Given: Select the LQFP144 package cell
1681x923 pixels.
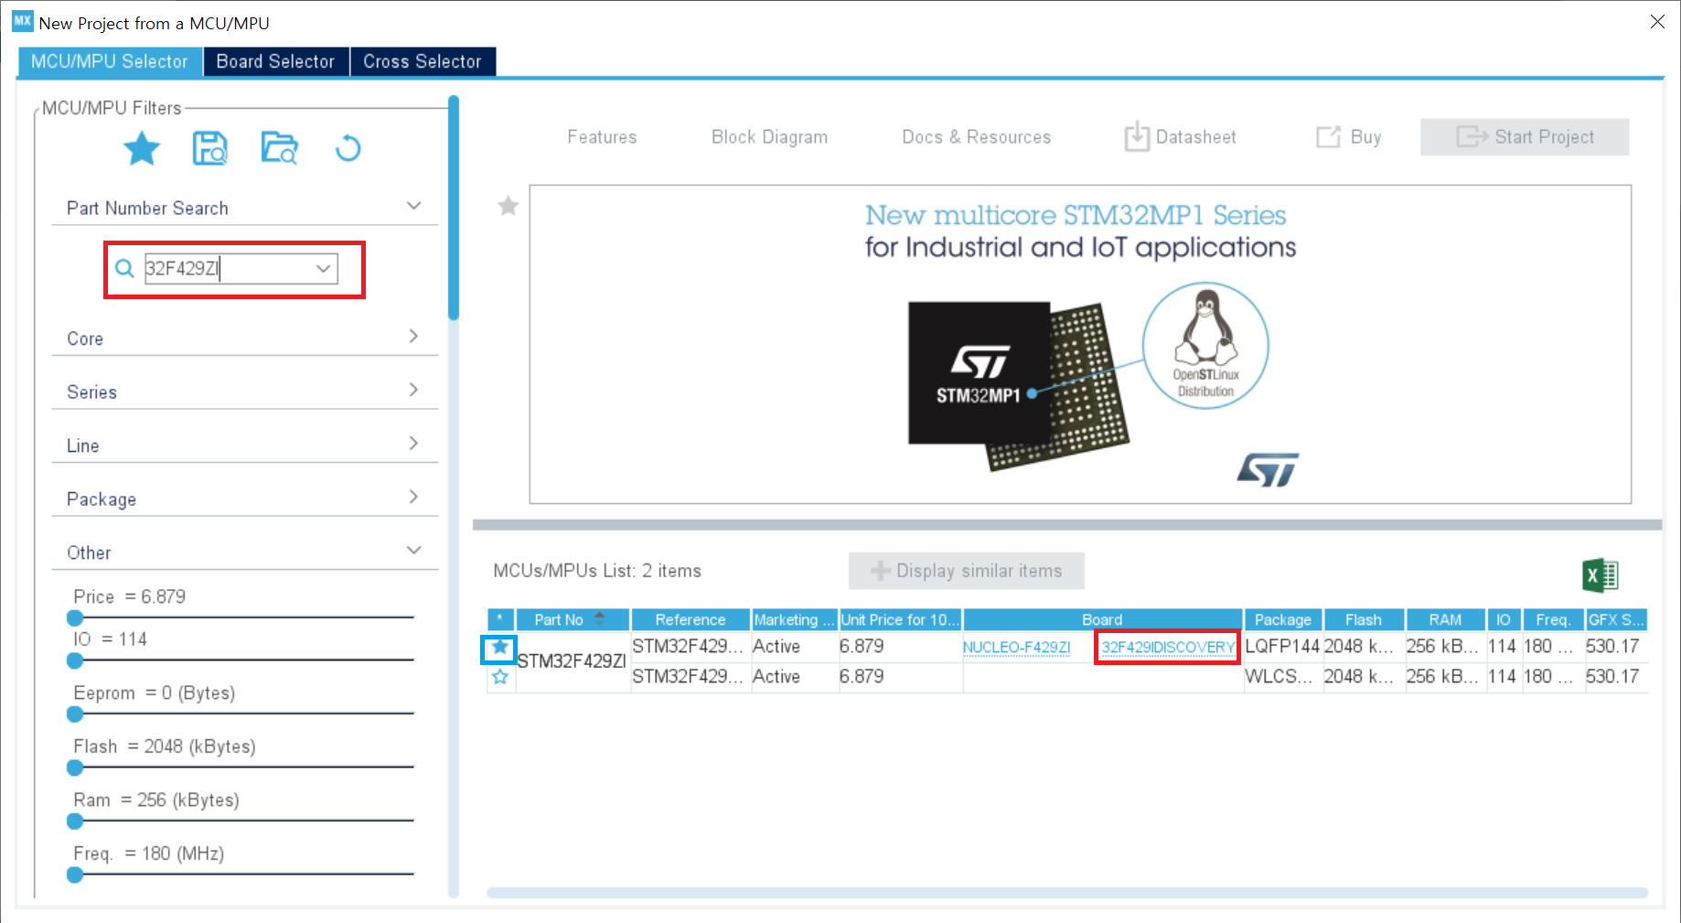Looking at the screenshot, I should point(1282,647).
